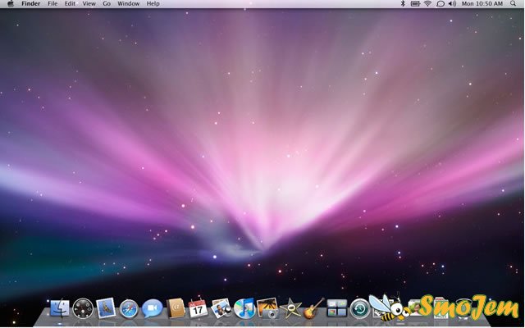Open Time Machine in the Dock
The width and height of the screenshot is (525, 328).
[x=360, y=308]
